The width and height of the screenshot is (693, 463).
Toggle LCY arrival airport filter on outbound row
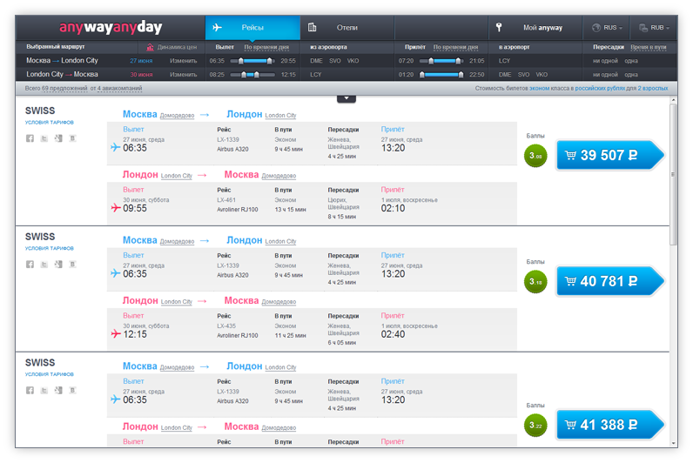point(504,61)
